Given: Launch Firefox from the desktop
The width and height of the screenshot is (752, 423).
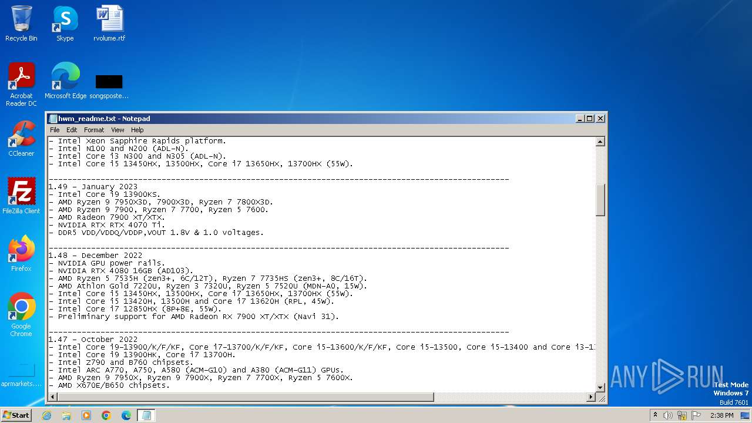Looking at the screenshot, I should click(x=21, y=254).
